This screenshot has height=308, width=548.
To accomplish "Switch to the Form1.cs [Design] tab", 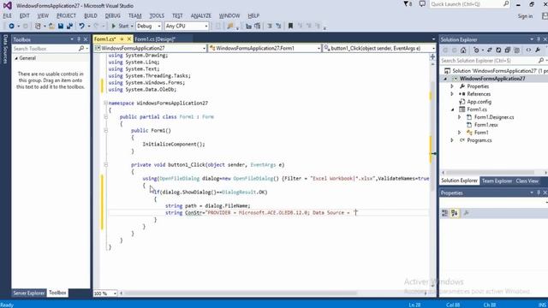I will 155,39.
